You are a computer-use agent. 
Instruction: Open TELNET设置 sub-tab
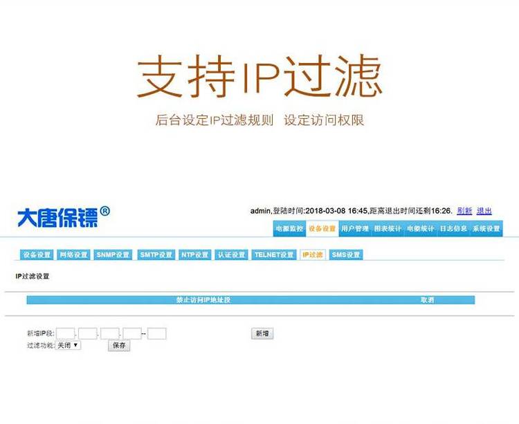274,255
